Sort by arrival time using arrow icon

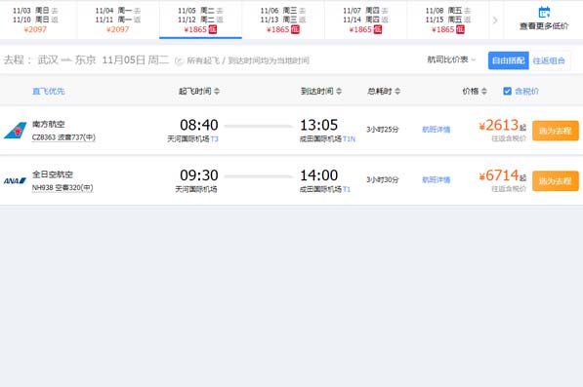339,91
